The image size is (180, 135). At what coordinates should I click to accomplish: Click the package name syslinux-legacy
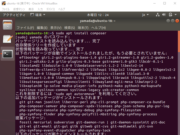tap(85, 90)
